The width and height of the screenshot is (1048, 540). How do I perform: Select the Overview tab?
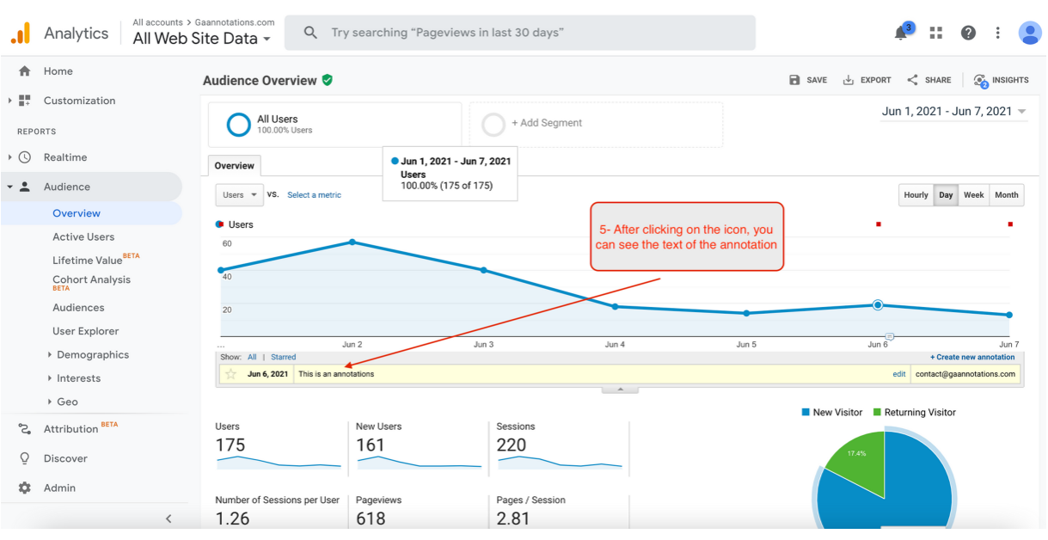click(234, 166)
